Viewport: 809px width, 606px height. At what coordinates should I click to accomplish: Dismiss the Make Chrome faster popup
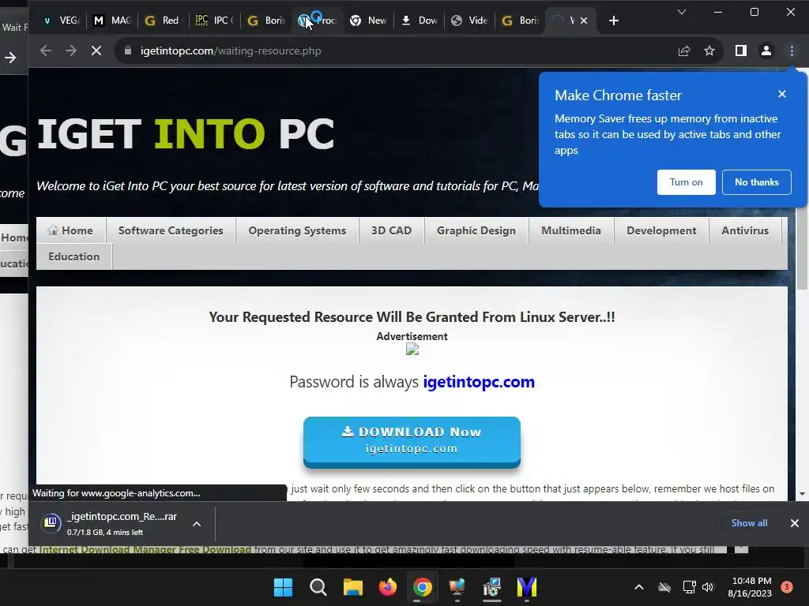coord(782,94)
